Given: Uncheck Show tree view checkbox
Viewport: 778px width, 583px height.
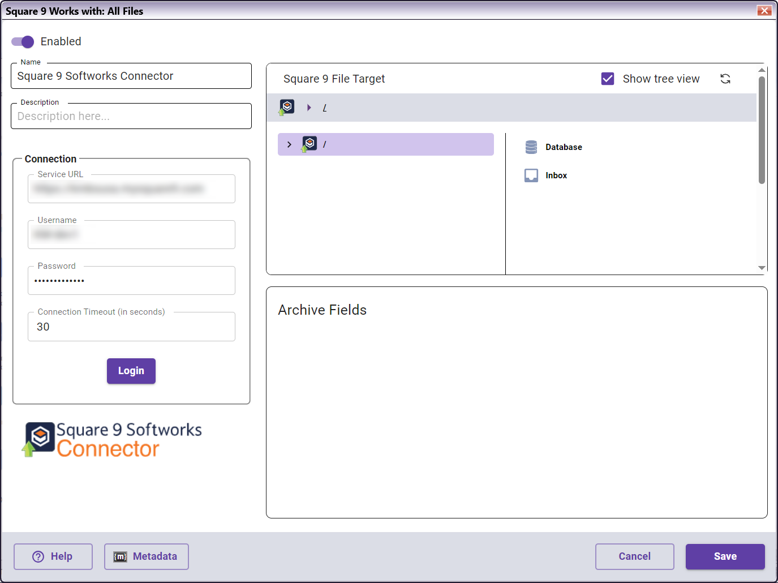Looking at the screenshot, I should coord(608,79).
